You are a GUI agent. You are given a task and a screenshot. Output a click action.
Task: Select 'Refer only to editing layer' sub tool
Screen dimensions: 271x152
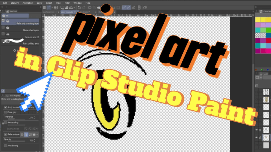(x=20, y=22)
